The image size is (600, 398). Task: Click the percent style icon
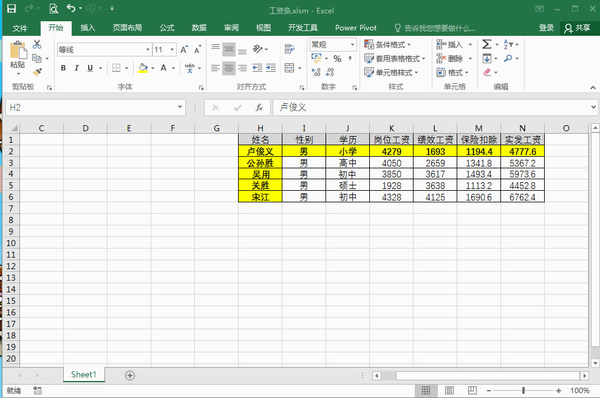point(337,59)
